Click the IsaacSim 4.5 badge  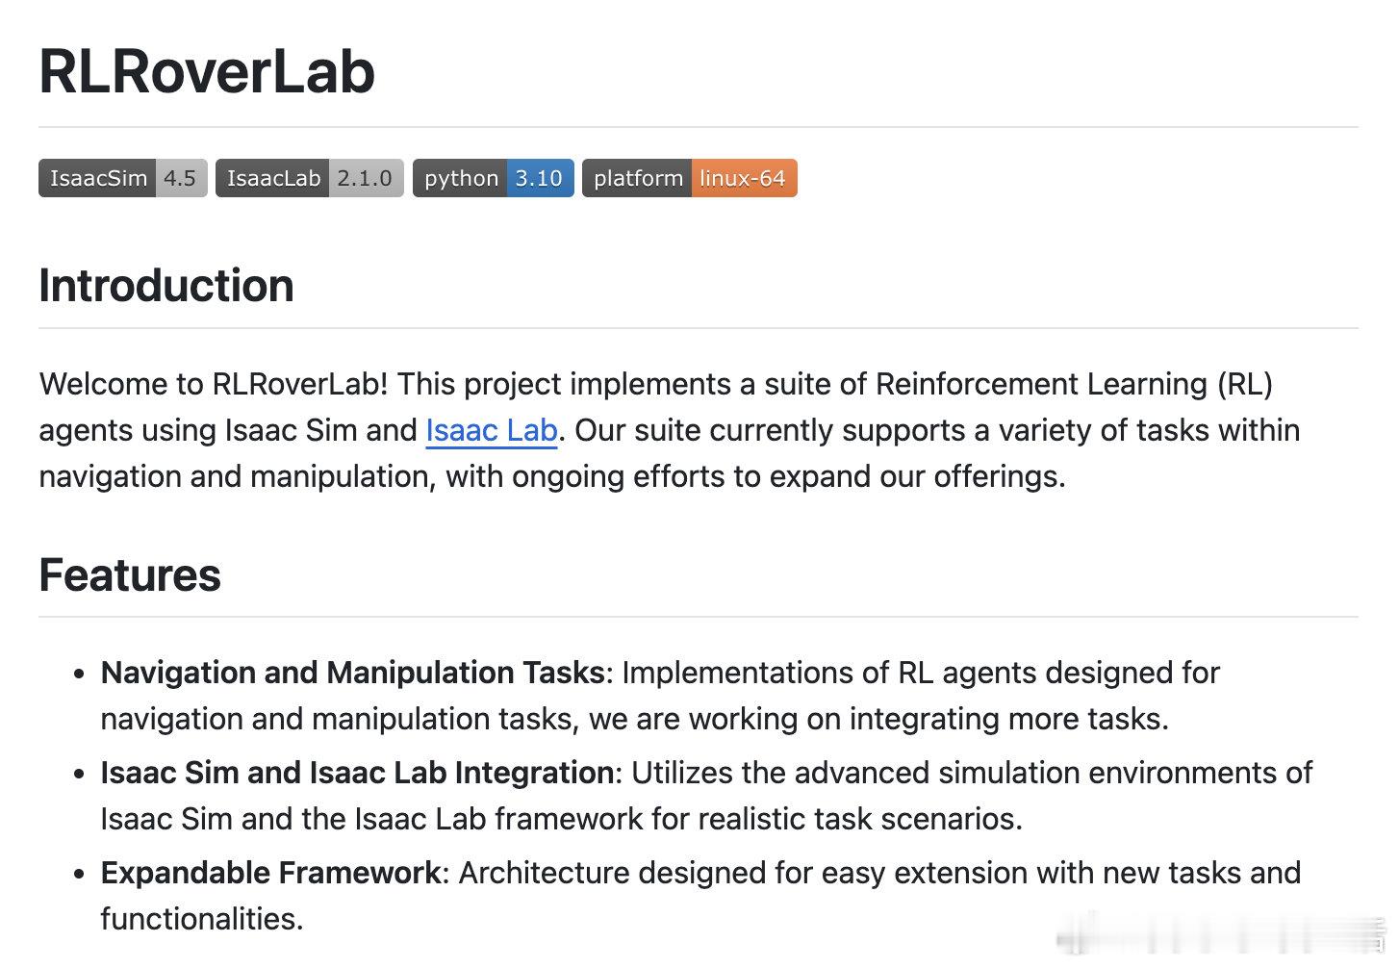coord(123,178)
